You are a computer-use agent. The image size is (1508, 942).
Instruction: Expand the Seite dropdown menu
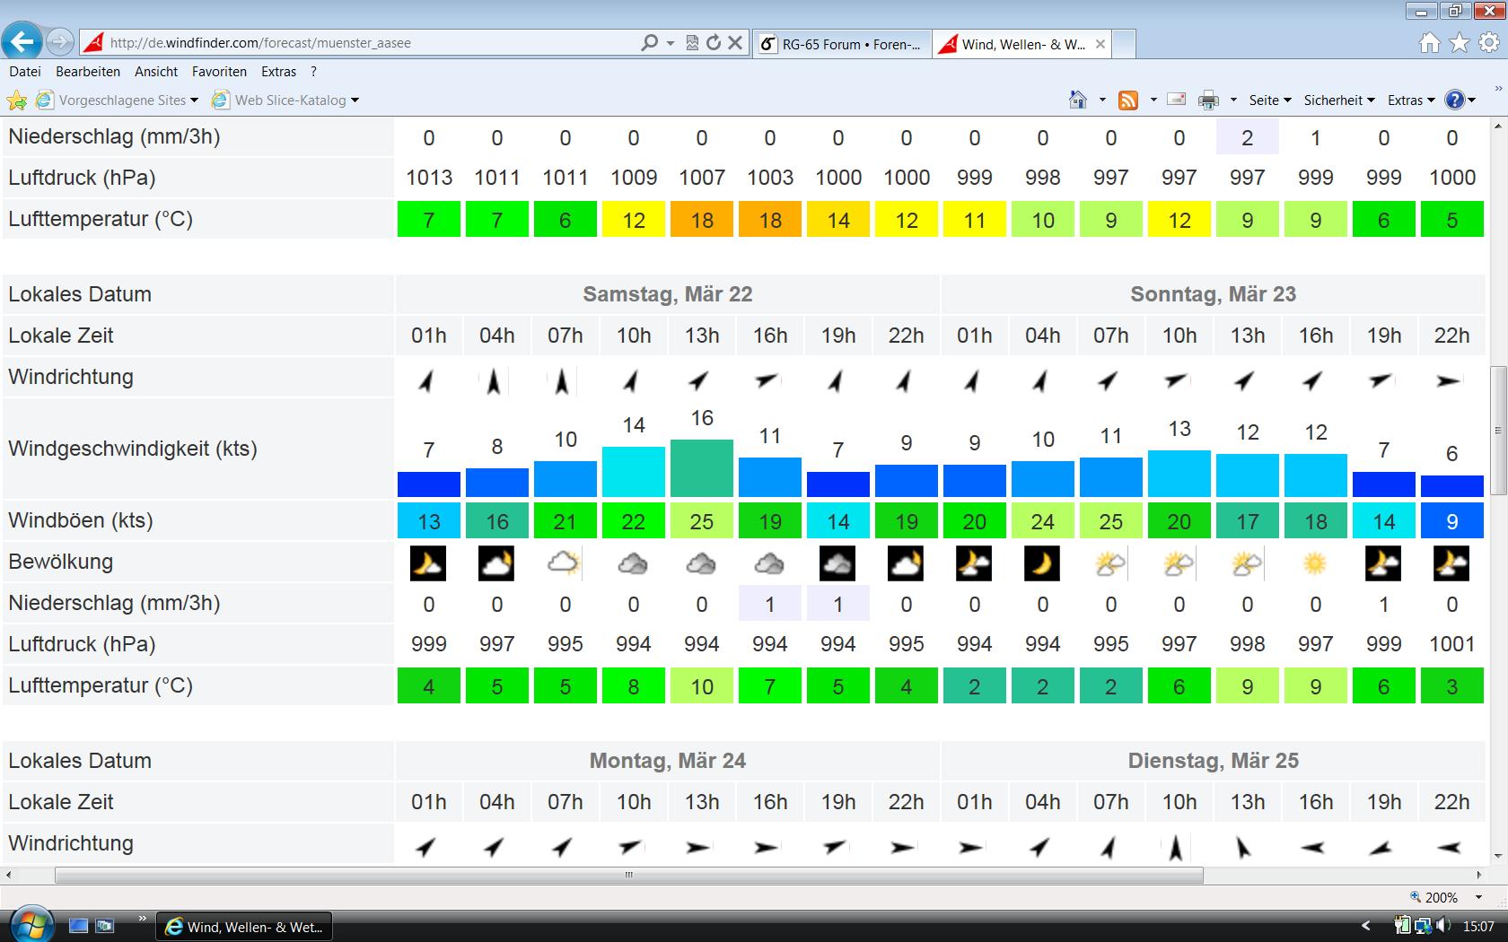click(1269, 100)
